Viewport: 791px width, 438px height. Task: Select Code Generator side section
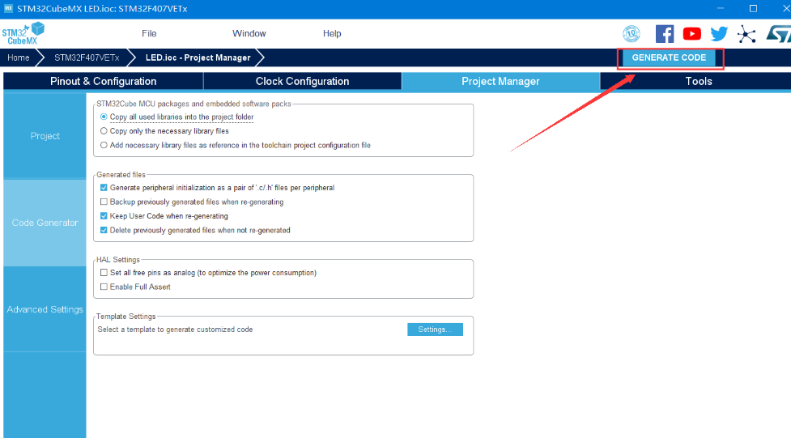click(45, 223)
